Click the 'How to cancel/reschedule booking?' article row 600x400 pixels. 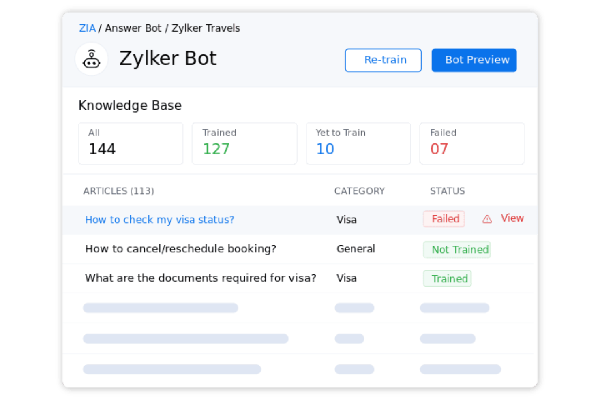(x=300, y=249)
